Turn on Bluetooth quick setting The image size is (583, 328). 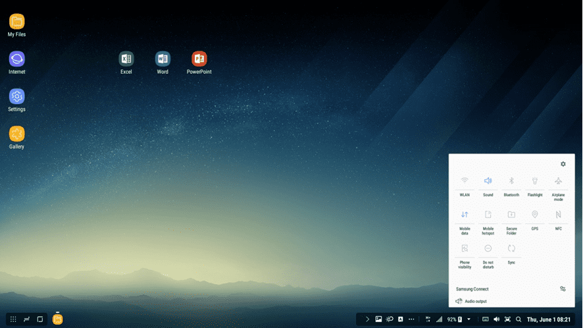(511, 181)
